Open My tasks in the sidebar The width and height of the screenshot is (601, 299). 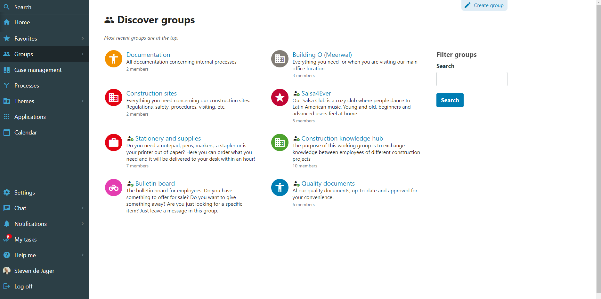pos(25,240)
